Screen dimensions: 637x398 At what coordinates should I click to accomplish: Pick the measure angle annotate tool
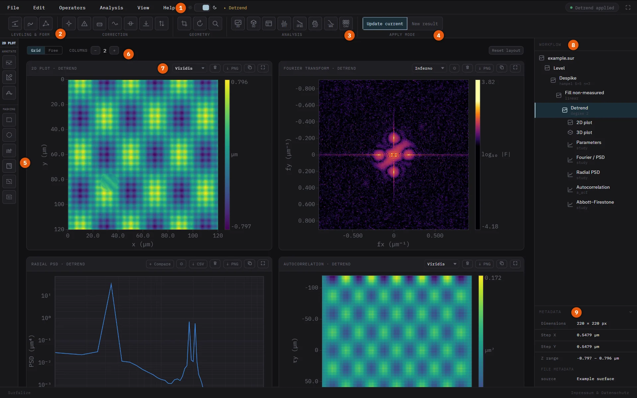[x=9, y=77]
